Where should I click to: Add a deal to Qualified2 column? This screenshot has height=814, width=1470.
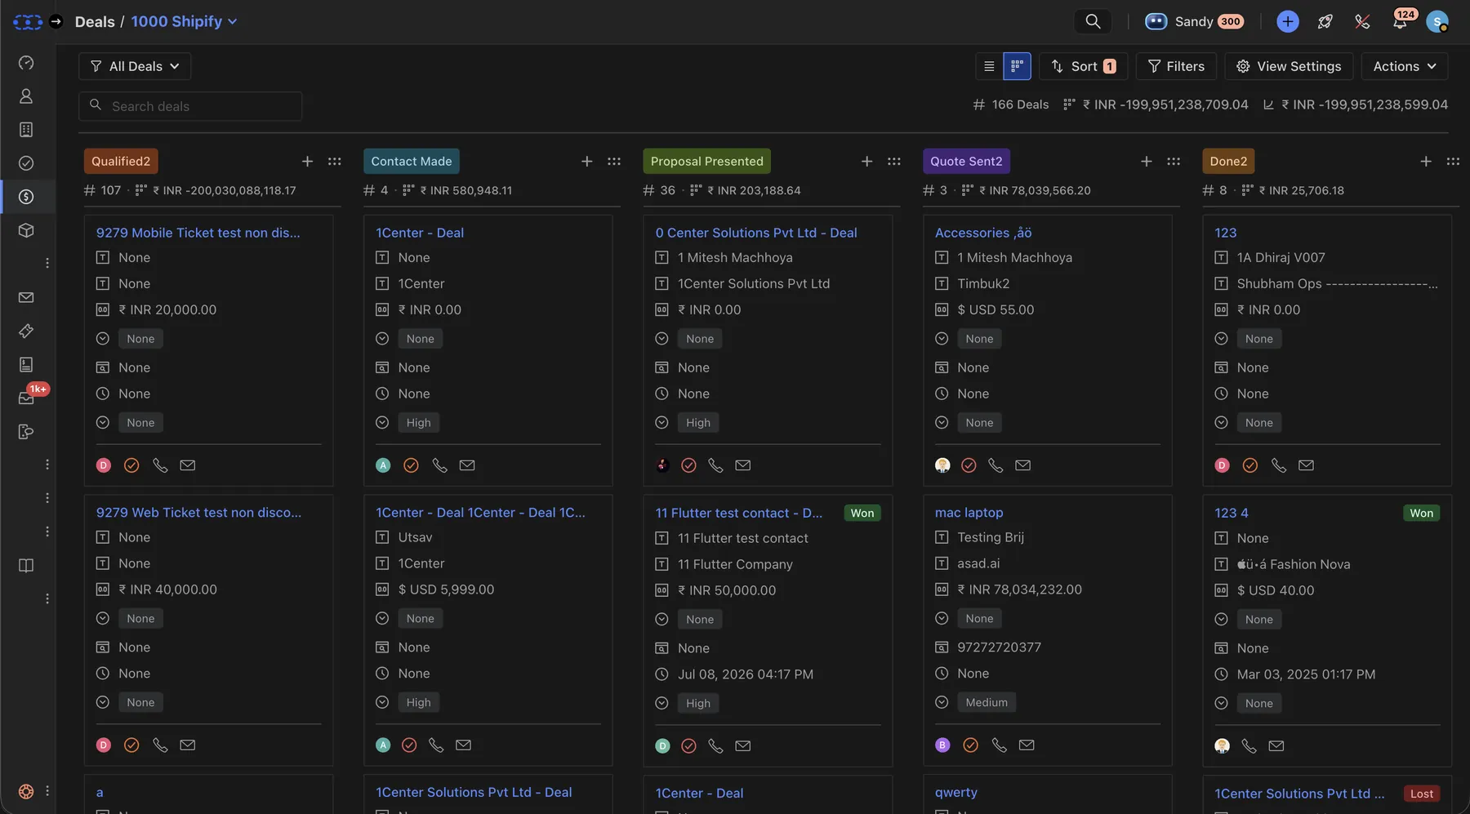[307, 162]
